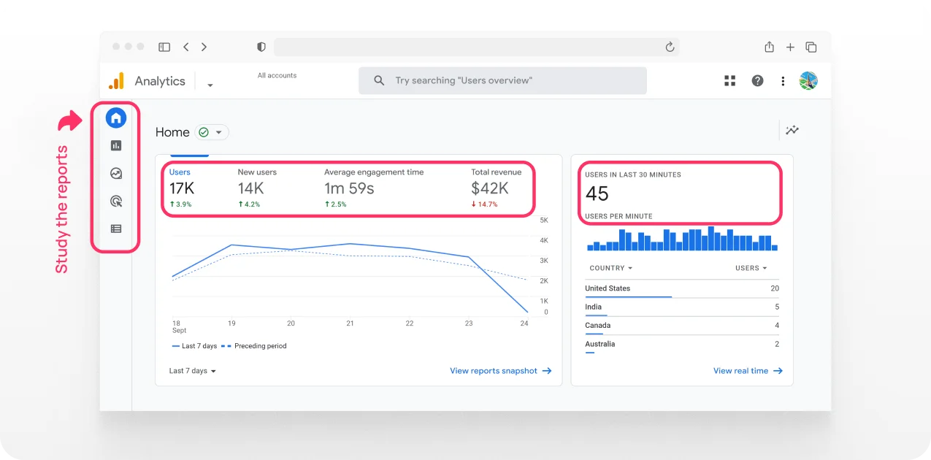This screenshot has width=931, height=460.
Task: Open the Home status check dropdown
Action: (x=212, y=132)
